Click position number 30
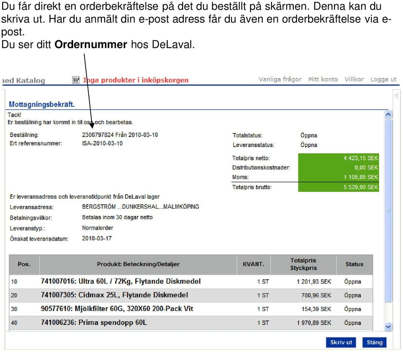This screenshot has width=403, height=352. [x=14, y=309]
